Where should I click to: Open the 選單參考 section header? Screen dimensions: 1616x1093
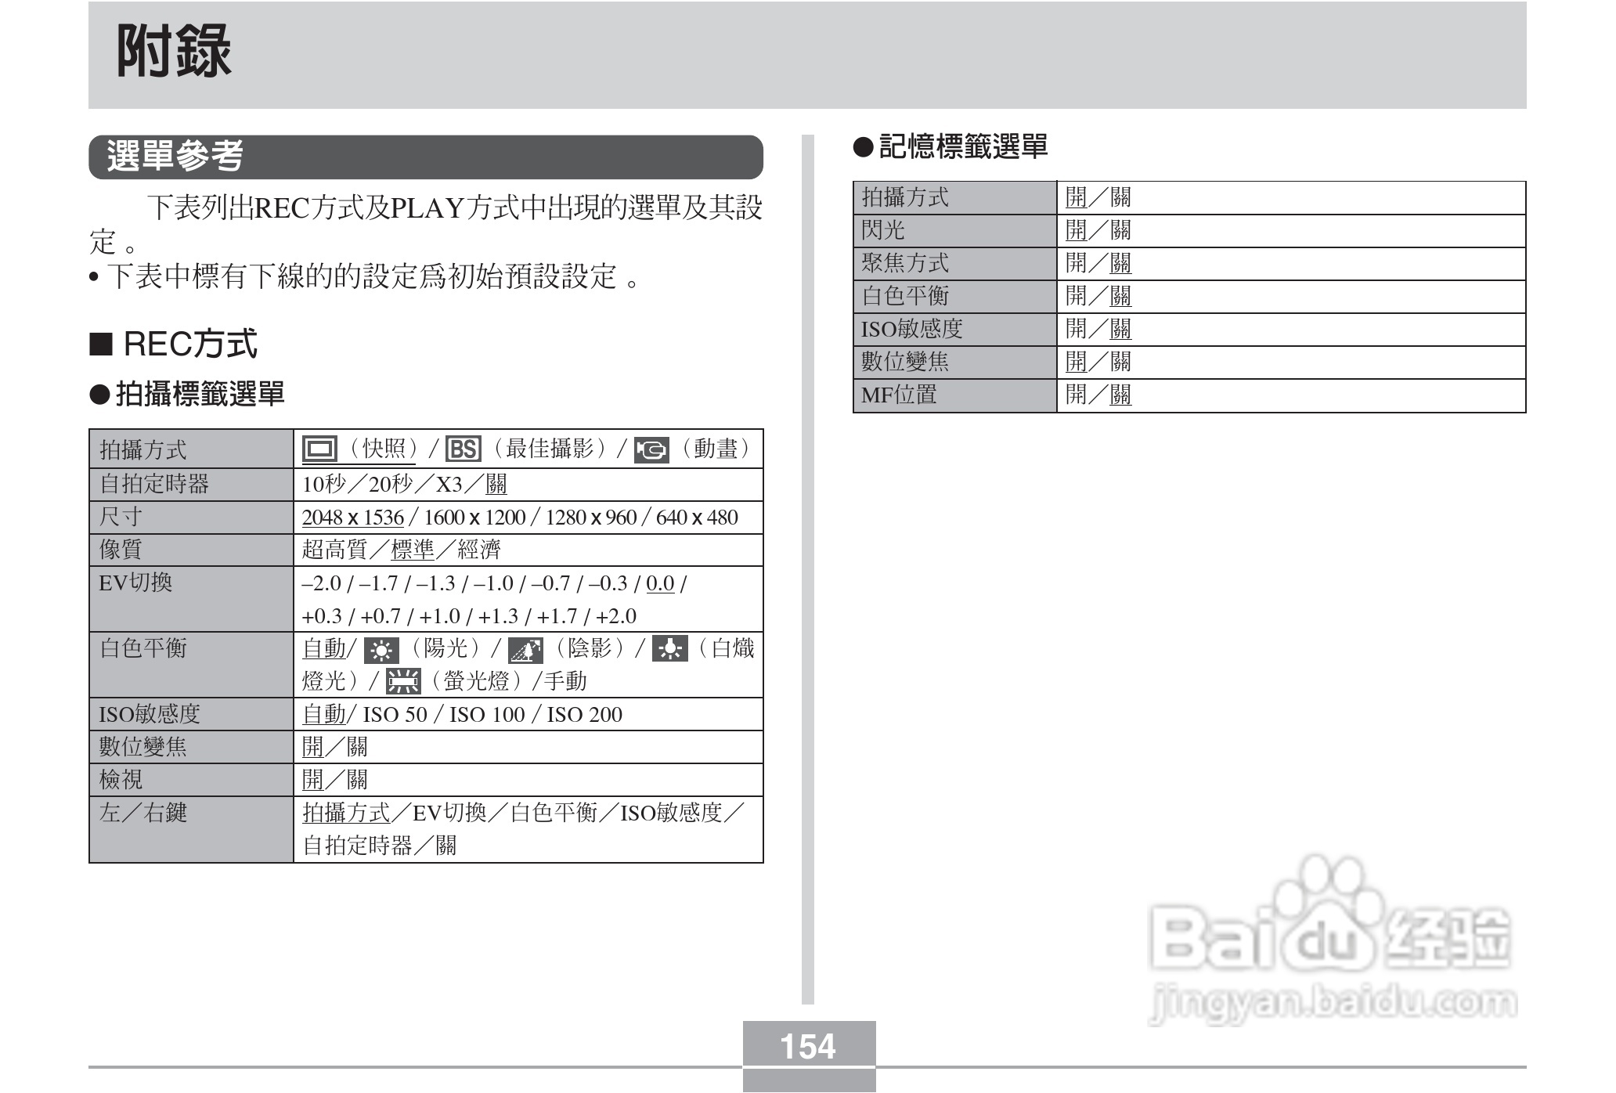176,156
